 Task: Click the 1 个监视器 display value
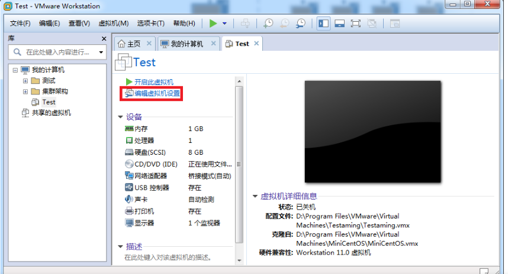pyautogui.click(x=204, y=223)
